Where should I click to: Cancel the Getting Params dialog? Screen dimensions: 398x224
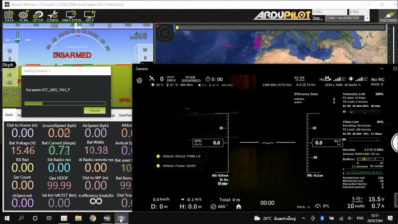click(95, 110)
